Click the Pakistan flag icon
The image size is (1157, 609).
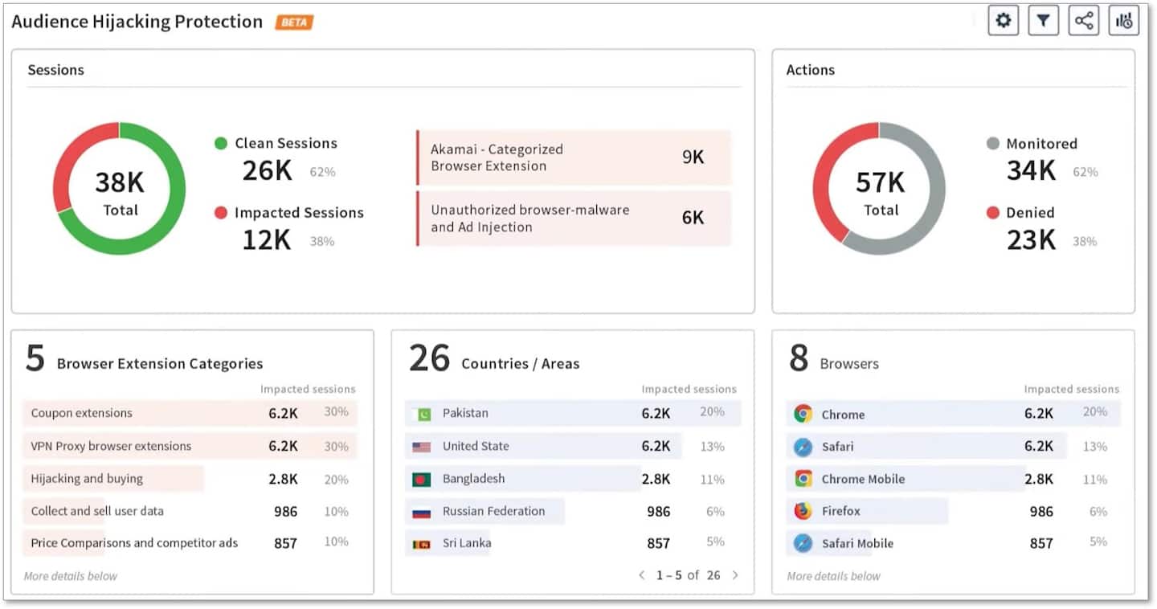[421, 414]
